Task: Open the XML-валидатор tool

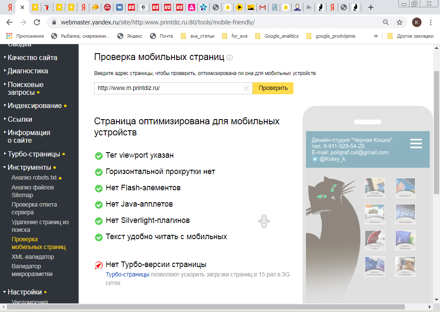Action: tap(33, 257)
